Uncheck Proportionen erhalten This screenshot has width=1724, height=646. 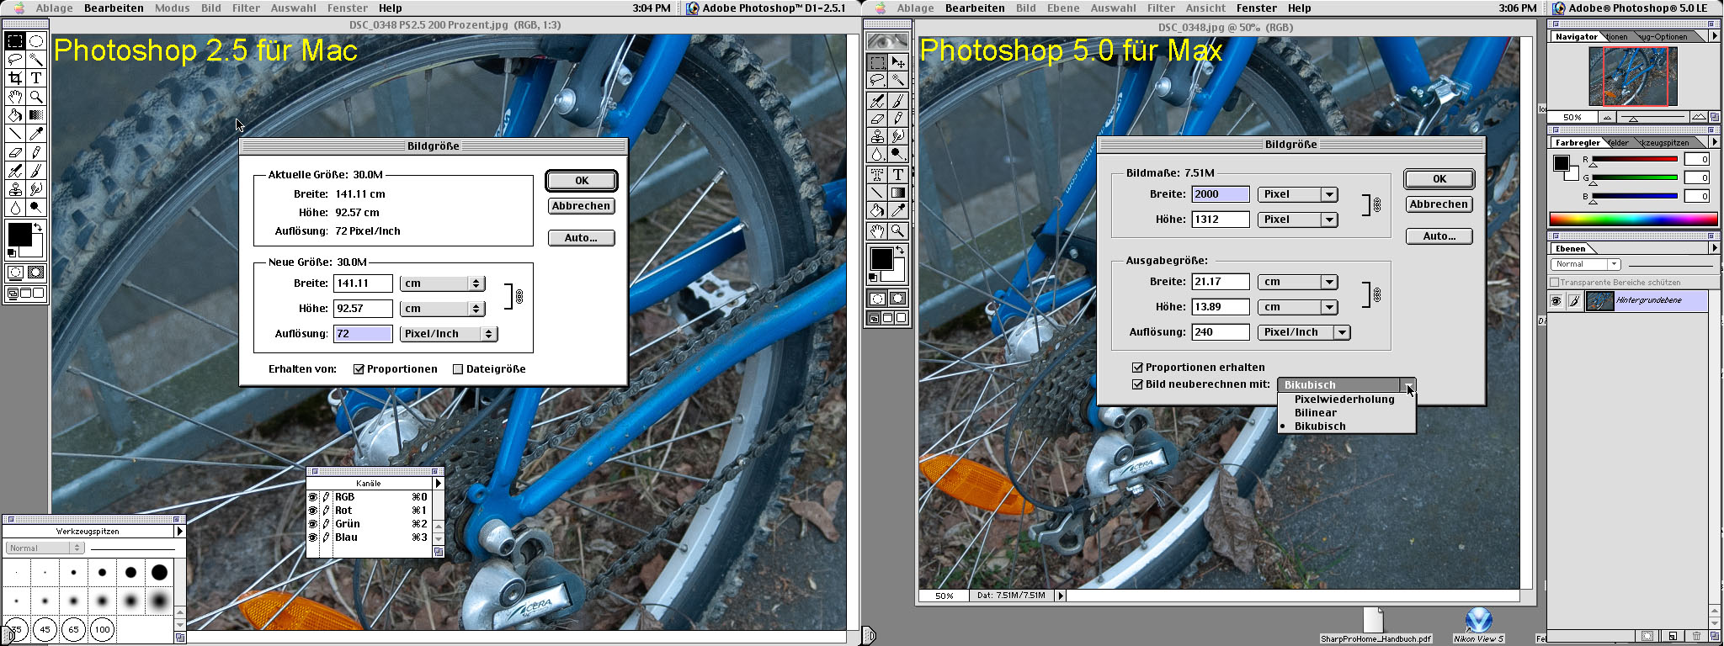click(1137, 368)
